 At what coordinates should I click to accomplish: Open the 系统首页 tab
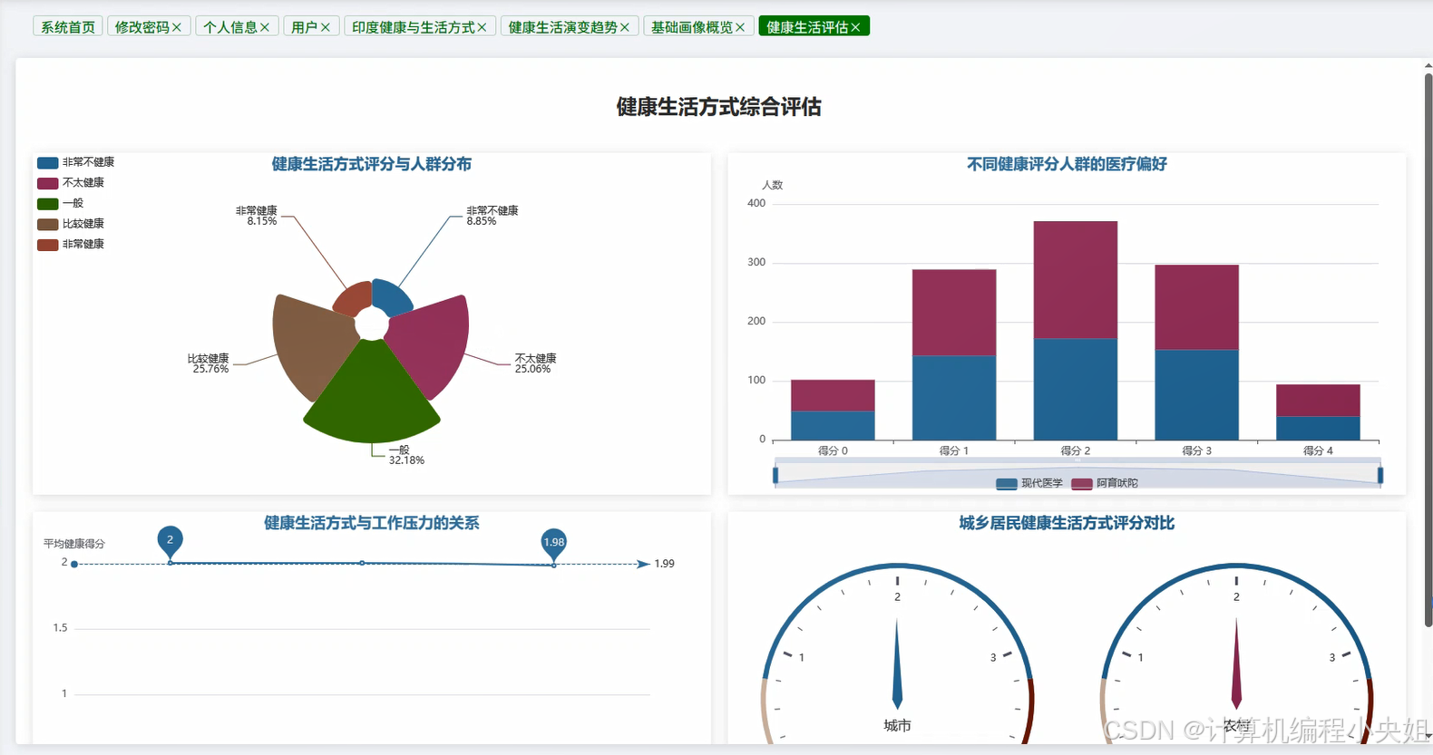(68, 27)
